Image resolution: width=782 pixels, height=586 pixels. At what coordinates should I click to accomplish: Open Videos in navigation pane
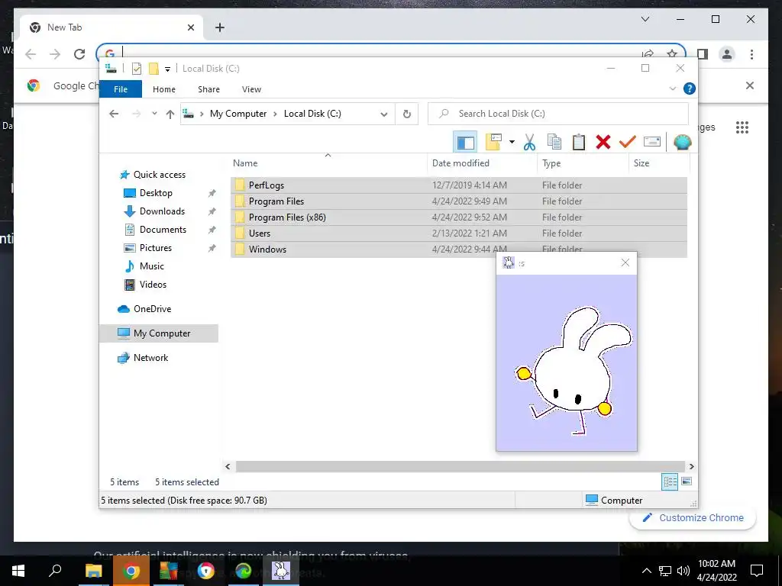click(x=153, y=285)
